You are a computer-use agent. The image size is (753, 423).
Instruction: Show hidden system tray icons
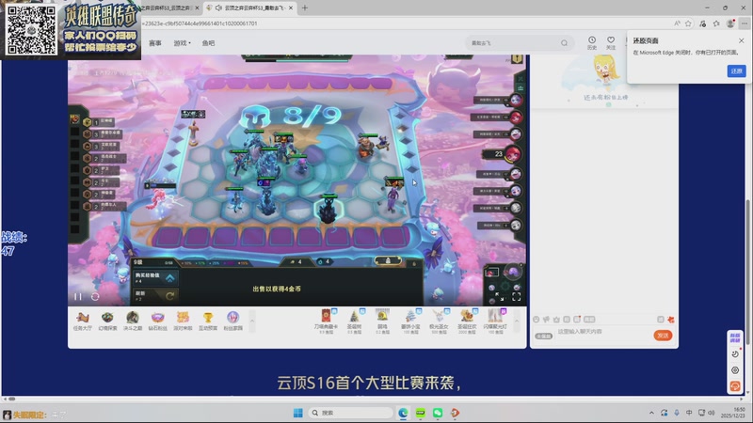pyautogui.click(x=651, y=413)
